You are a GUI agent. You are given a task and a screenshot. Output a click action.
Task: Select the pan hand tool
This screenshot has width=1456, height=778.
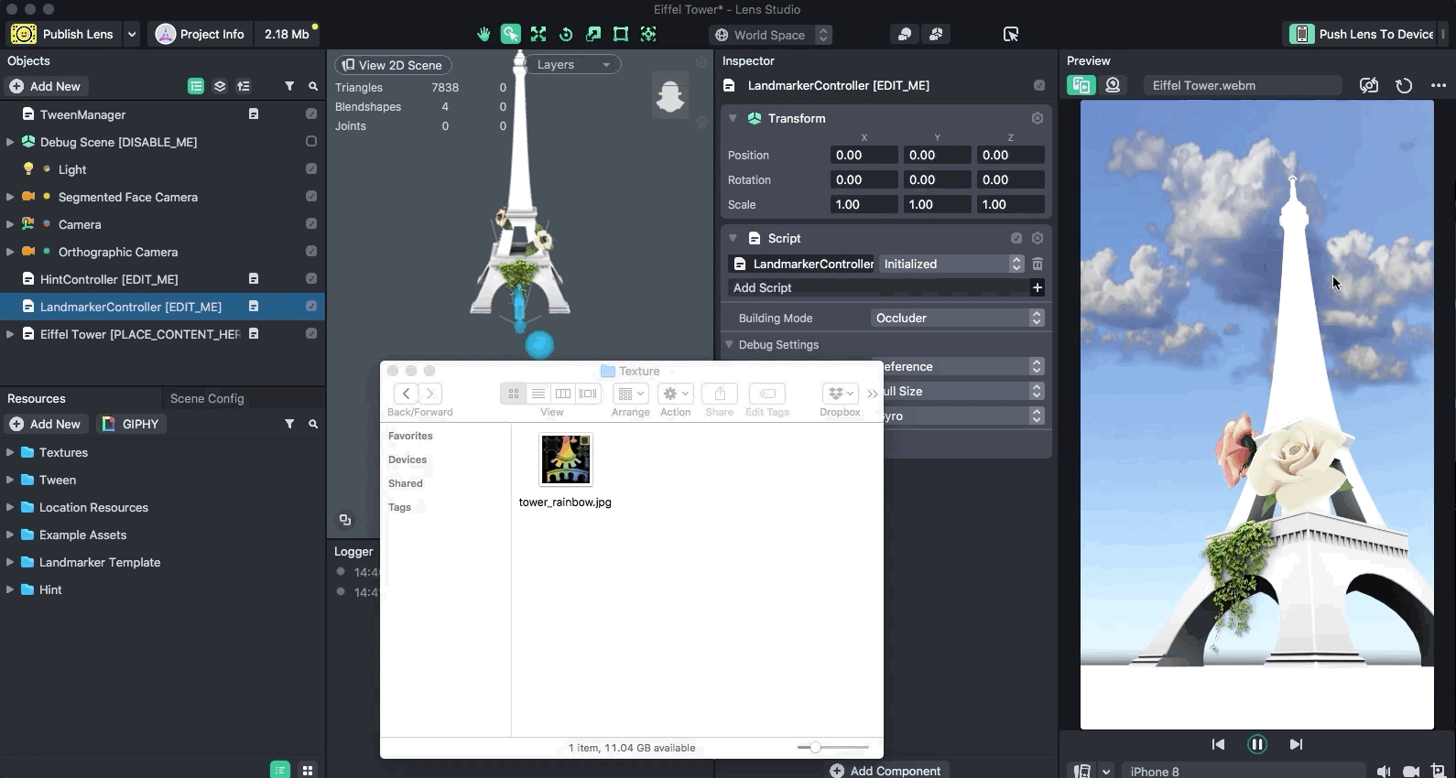coord(484,34)
